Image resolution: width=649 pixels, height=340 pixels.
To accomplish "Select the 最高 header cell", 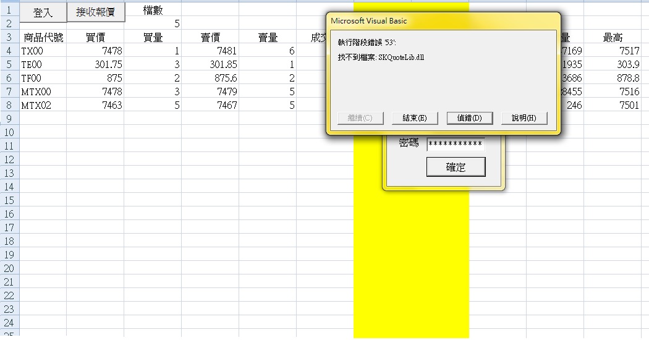I will [x=613, y=37].
